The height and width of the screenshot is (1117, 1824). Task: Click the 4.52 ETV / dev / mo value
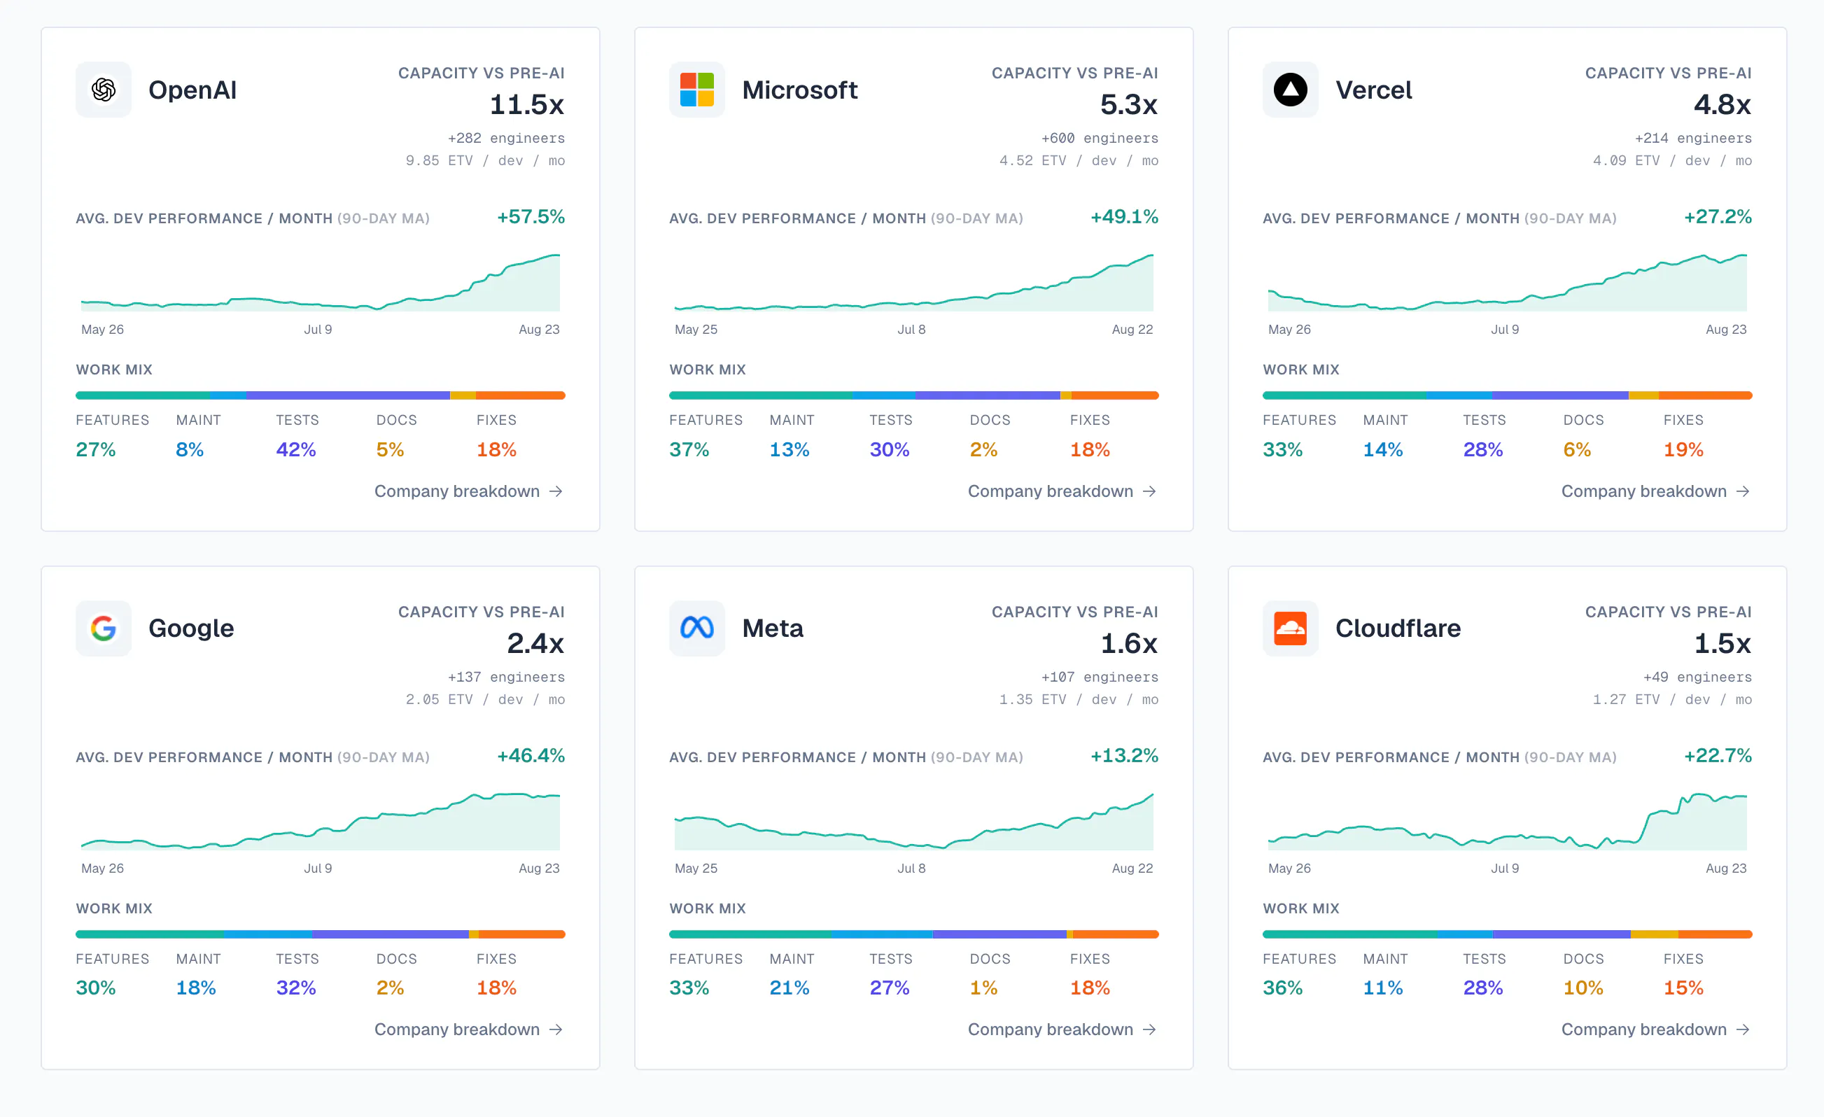click(1079, 161)
